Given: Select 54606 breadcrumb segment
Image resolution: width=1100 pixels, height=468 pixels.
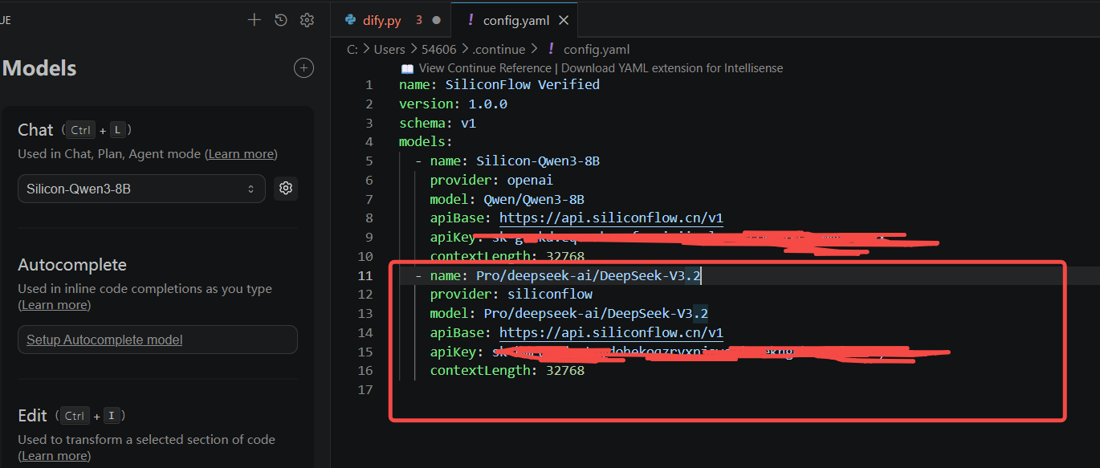Looking at the screenshot, I should point(438,50).
